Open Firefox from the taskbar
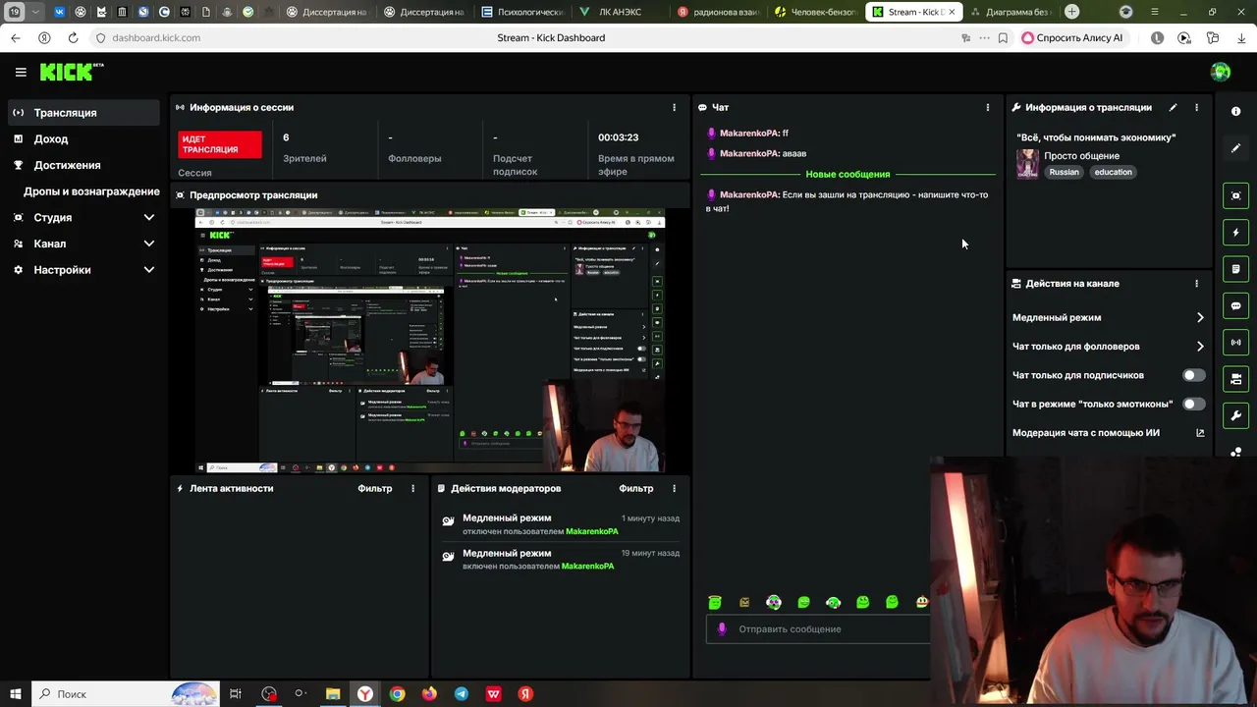1257x707 pixels. (x=429, y=694)
